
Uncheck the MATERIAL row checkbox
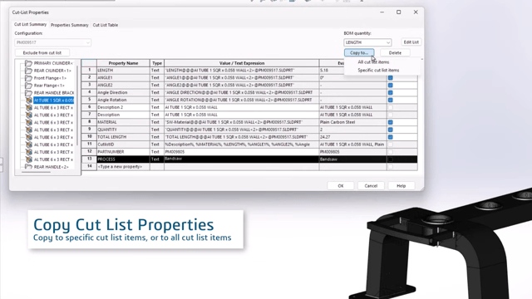click(x=391, y=122)
